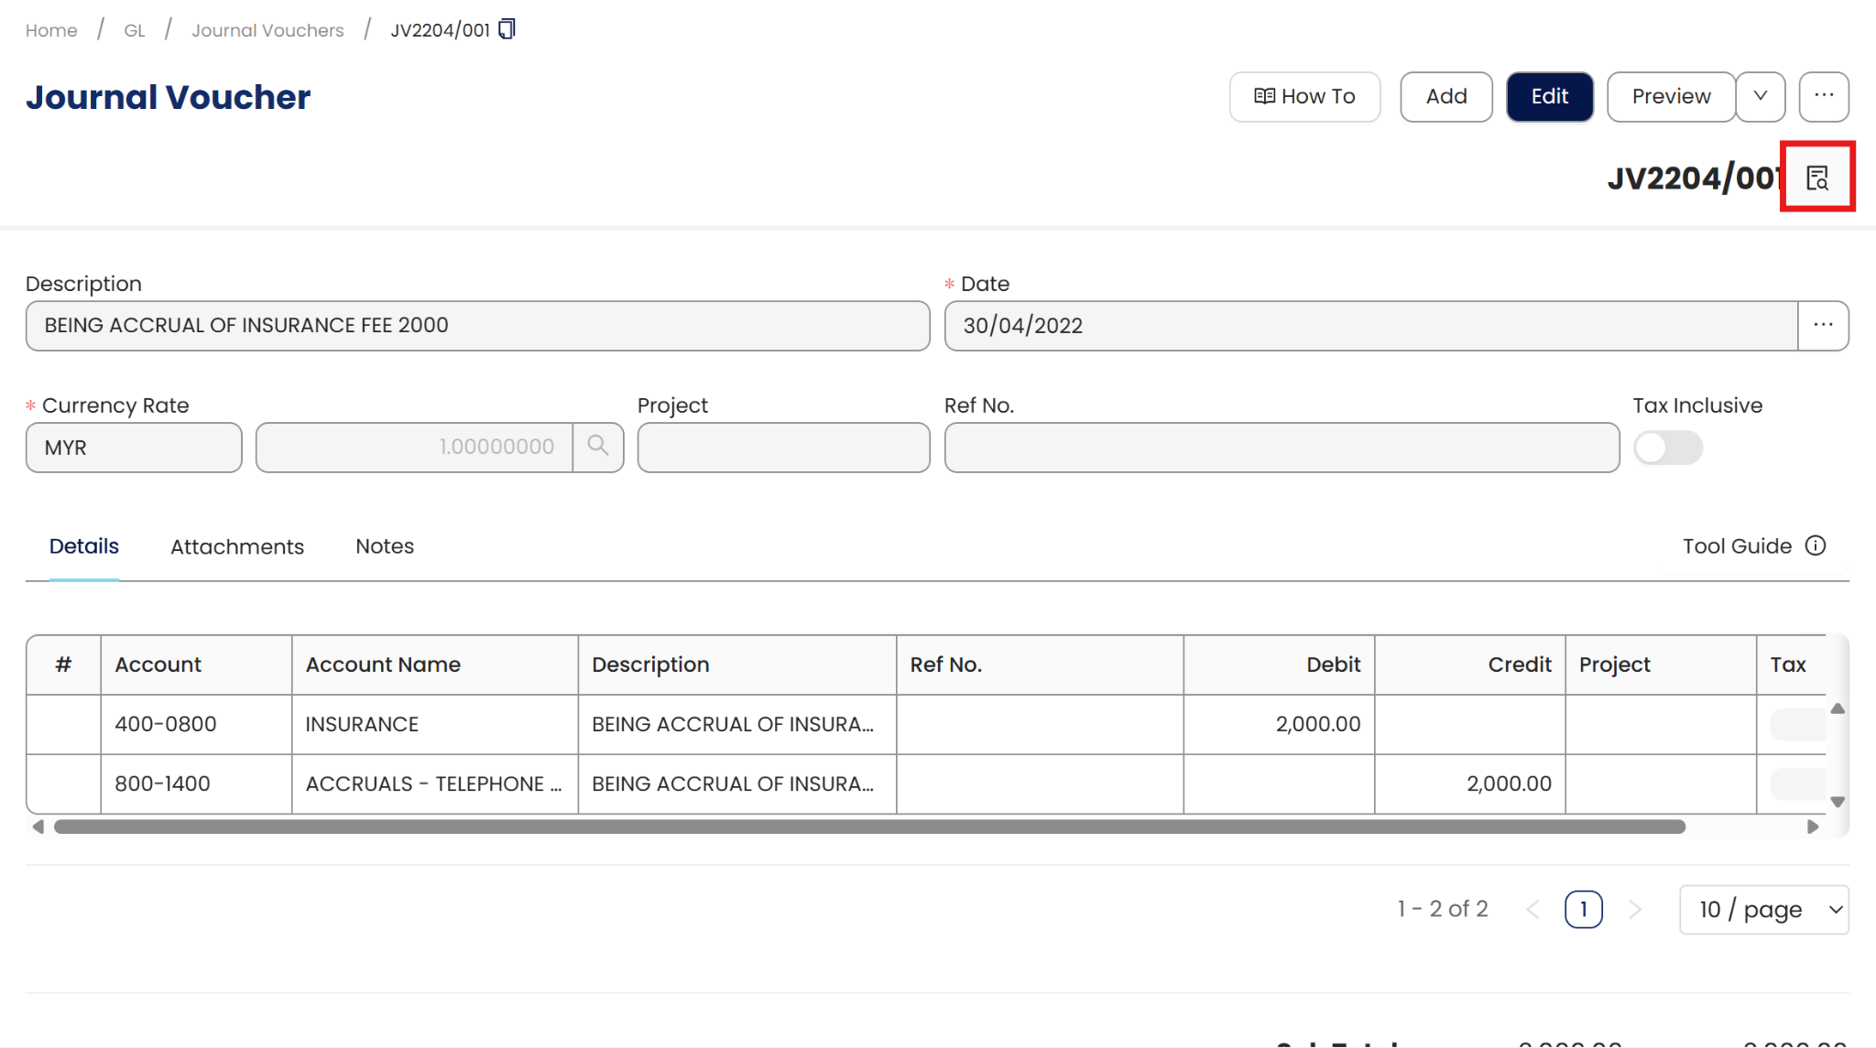This screenshot has width=1876, height=1048.
Task: Click the Edit button
Action: click(x=1549, y=96)
